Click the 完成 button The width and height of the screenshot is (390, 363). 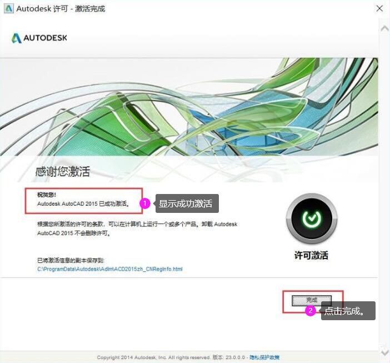[312, 300]
